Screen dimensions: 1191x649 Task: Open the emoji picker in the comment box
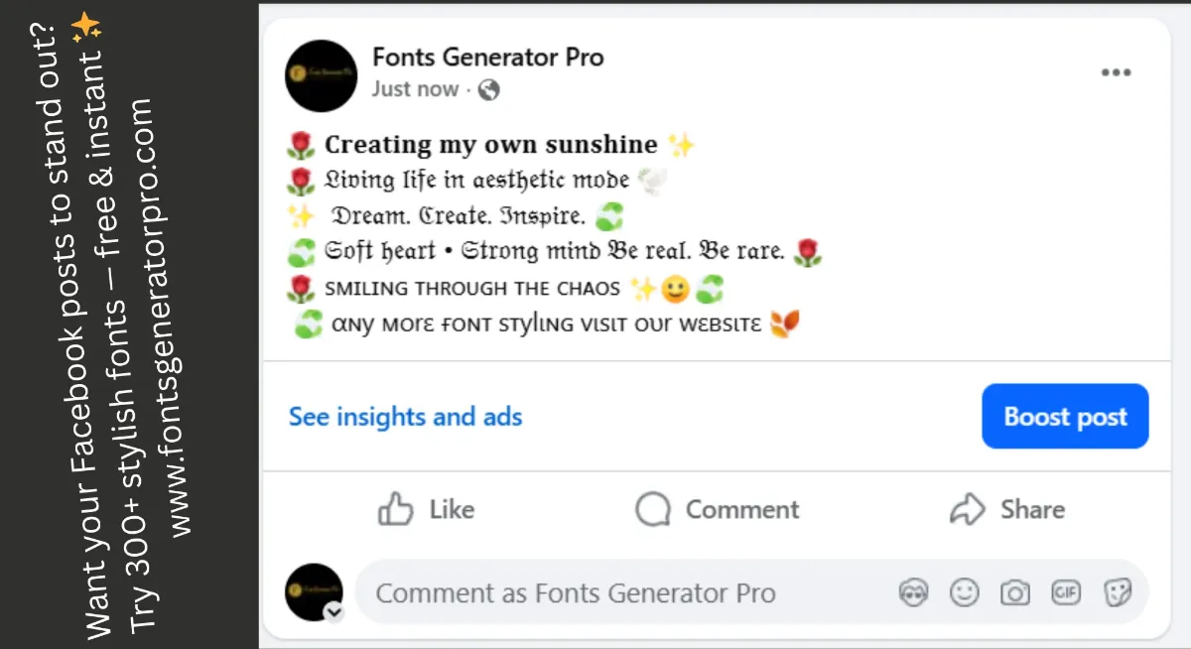964,592
